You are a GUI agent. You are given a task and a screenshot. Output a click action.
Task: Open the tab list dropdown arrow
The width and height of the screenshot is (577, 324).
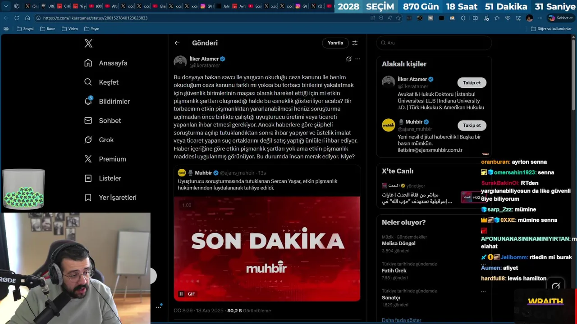(6, 6)
